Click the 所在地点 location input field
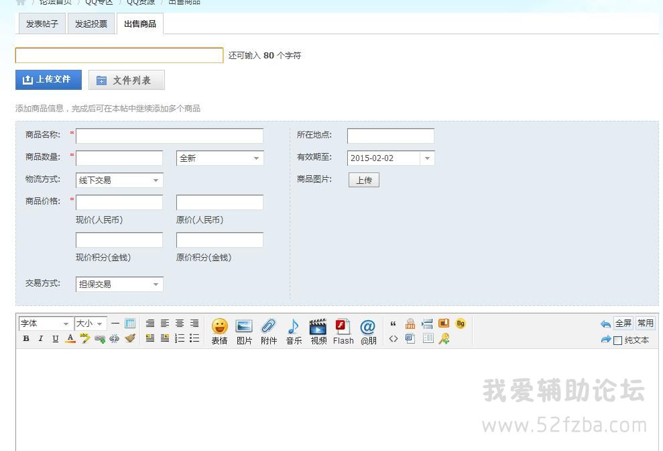 (x=391, y=136)
